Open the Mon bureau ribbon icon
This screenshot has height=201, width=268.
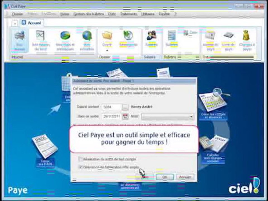20,41
